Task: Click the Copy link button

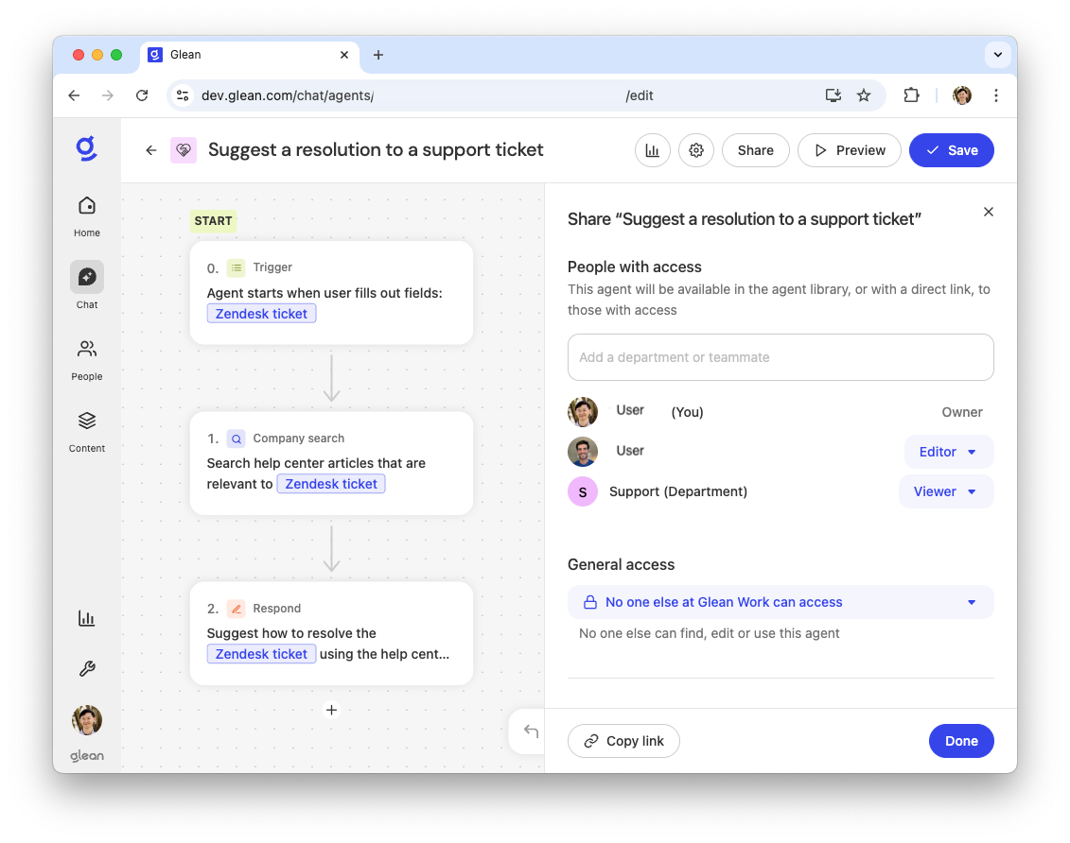Action: click(623, 741)
